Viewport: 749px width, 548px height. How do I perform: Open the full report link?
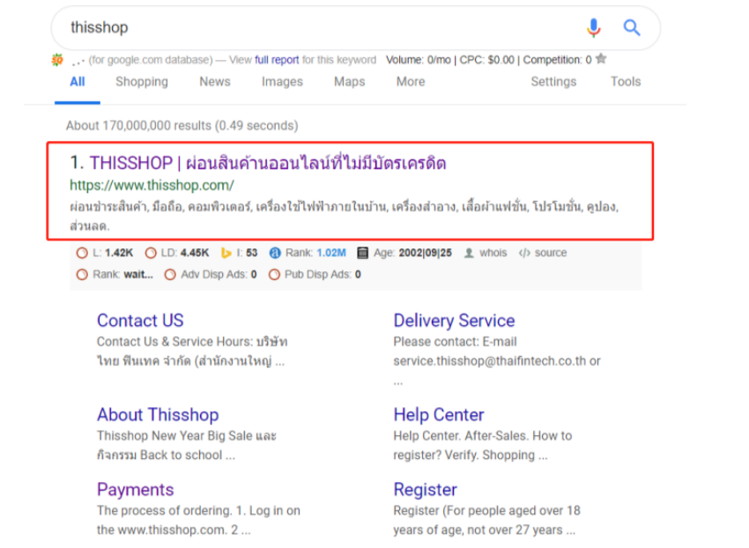[x=277, y=60]
